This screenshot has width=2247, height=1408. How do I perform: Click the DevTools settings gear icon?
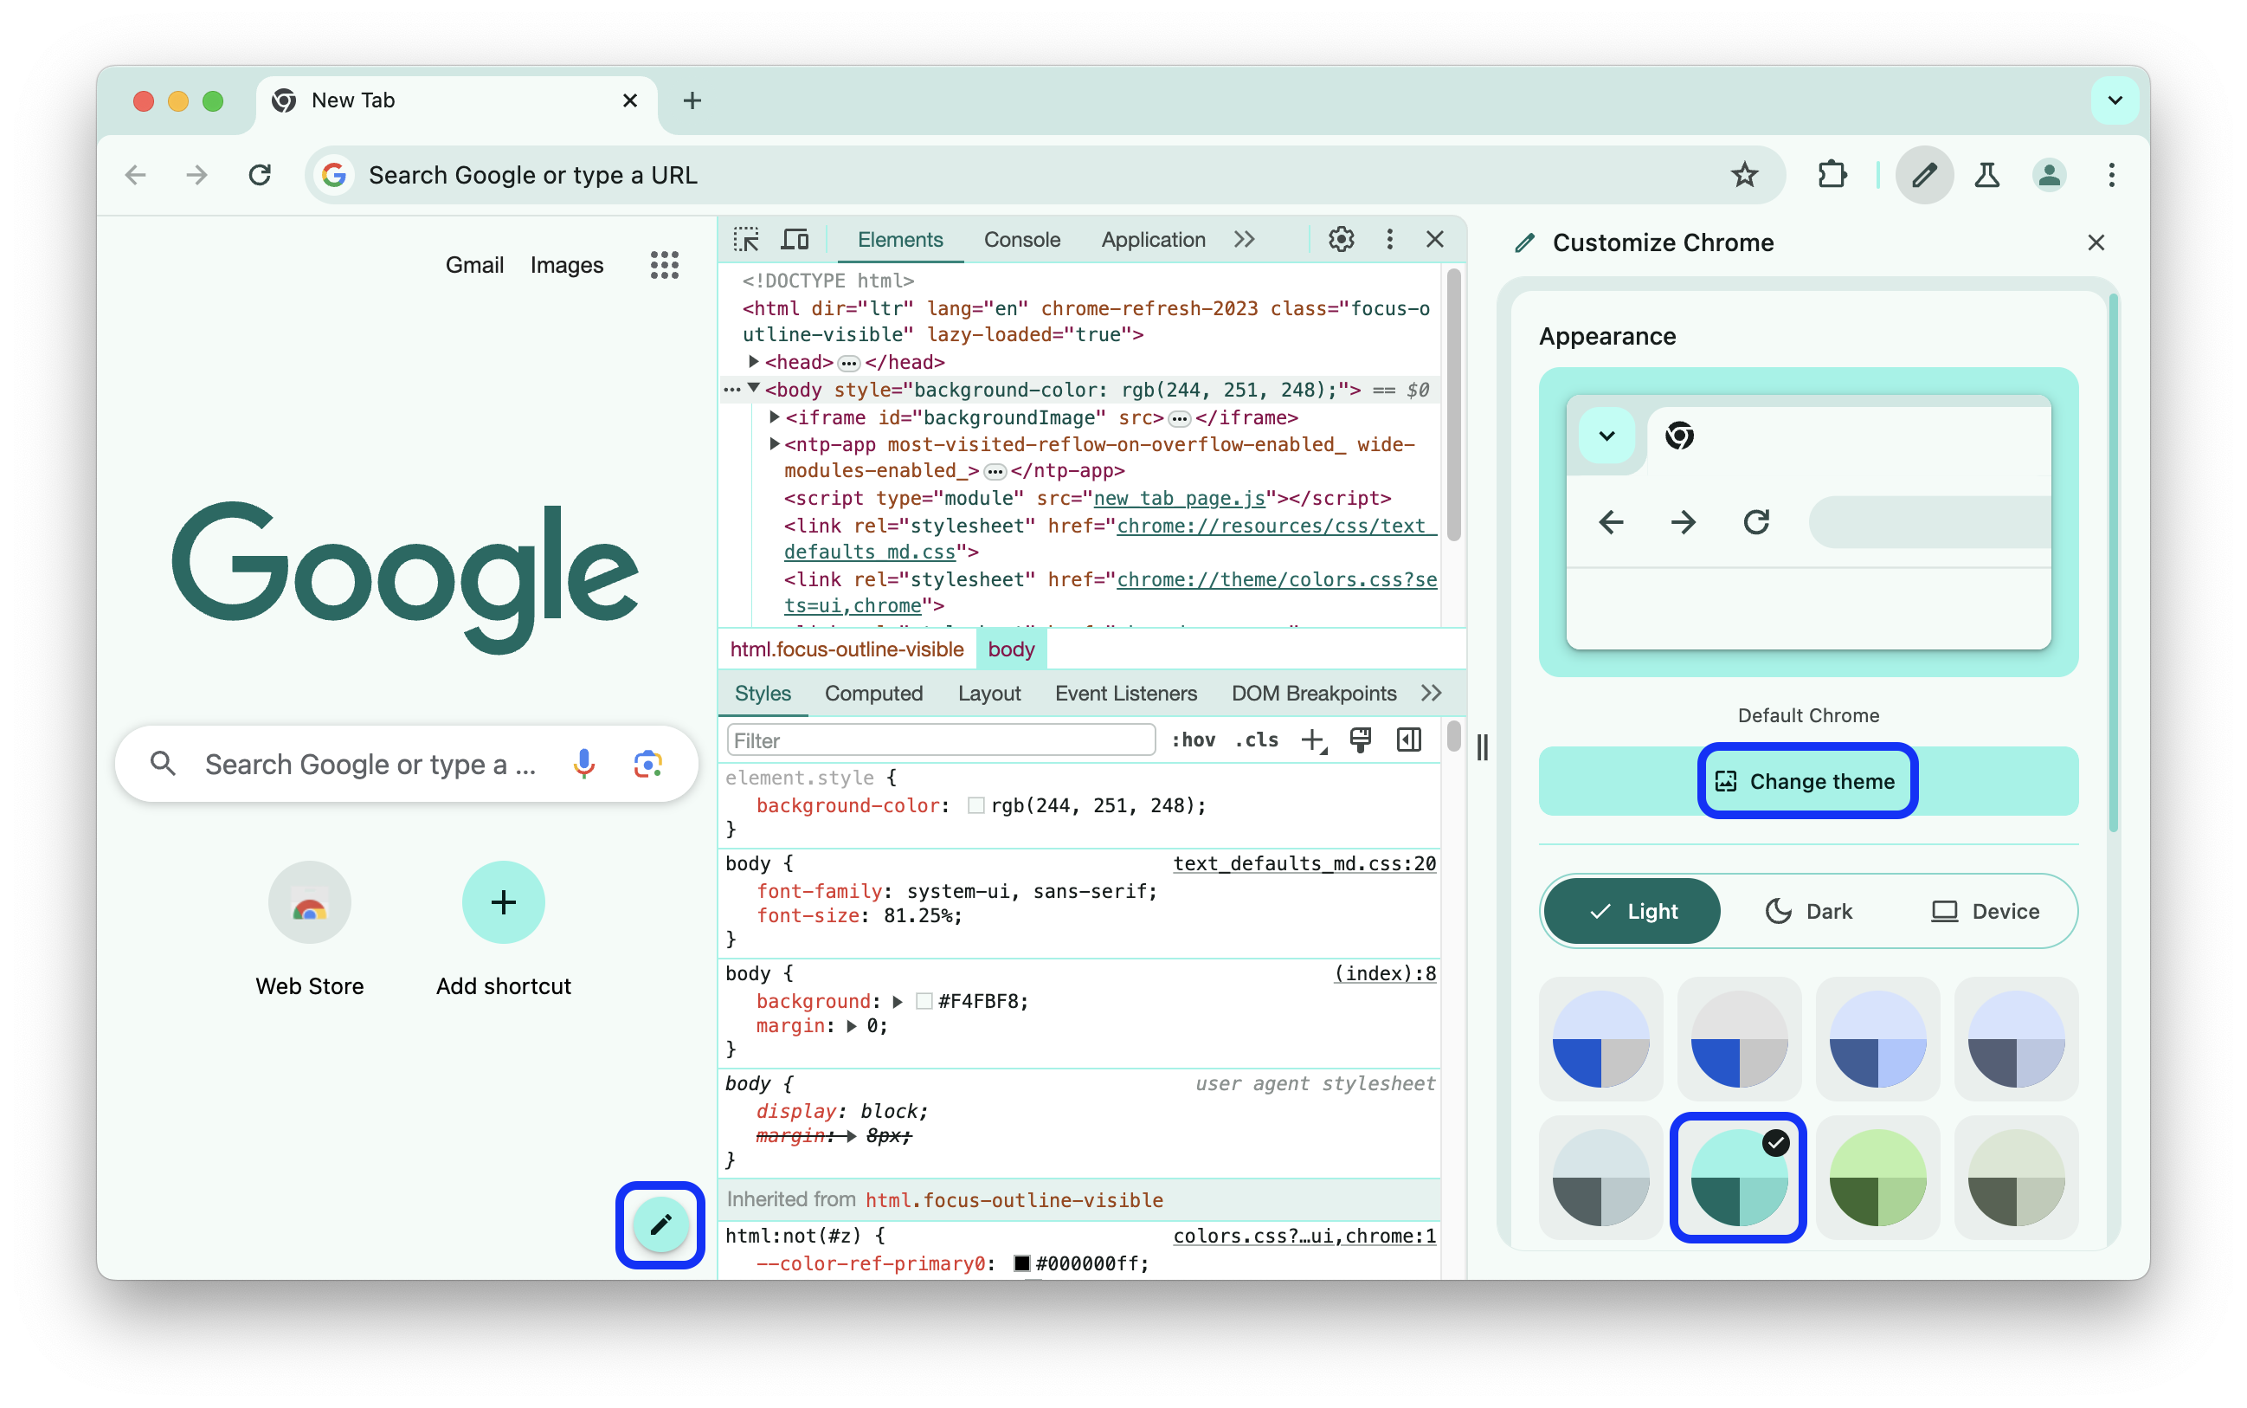click(x=1341, y=240)
